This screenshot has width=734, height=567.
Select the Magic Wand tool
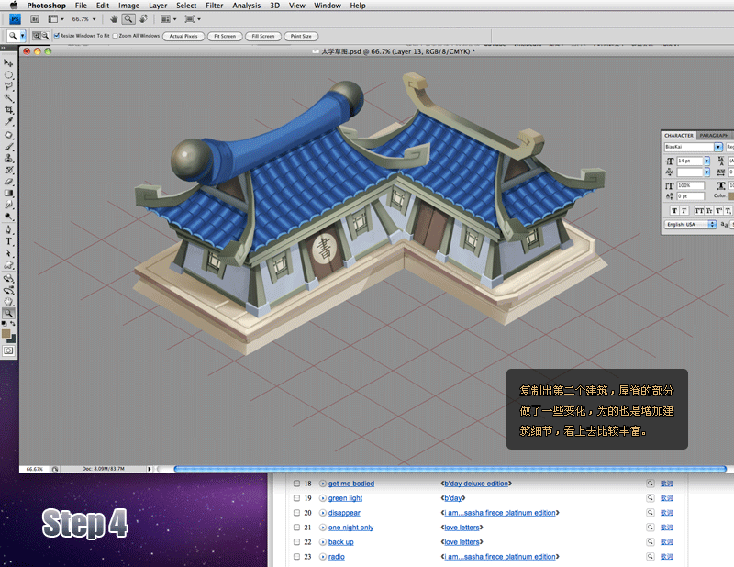[x=8, y=98]
